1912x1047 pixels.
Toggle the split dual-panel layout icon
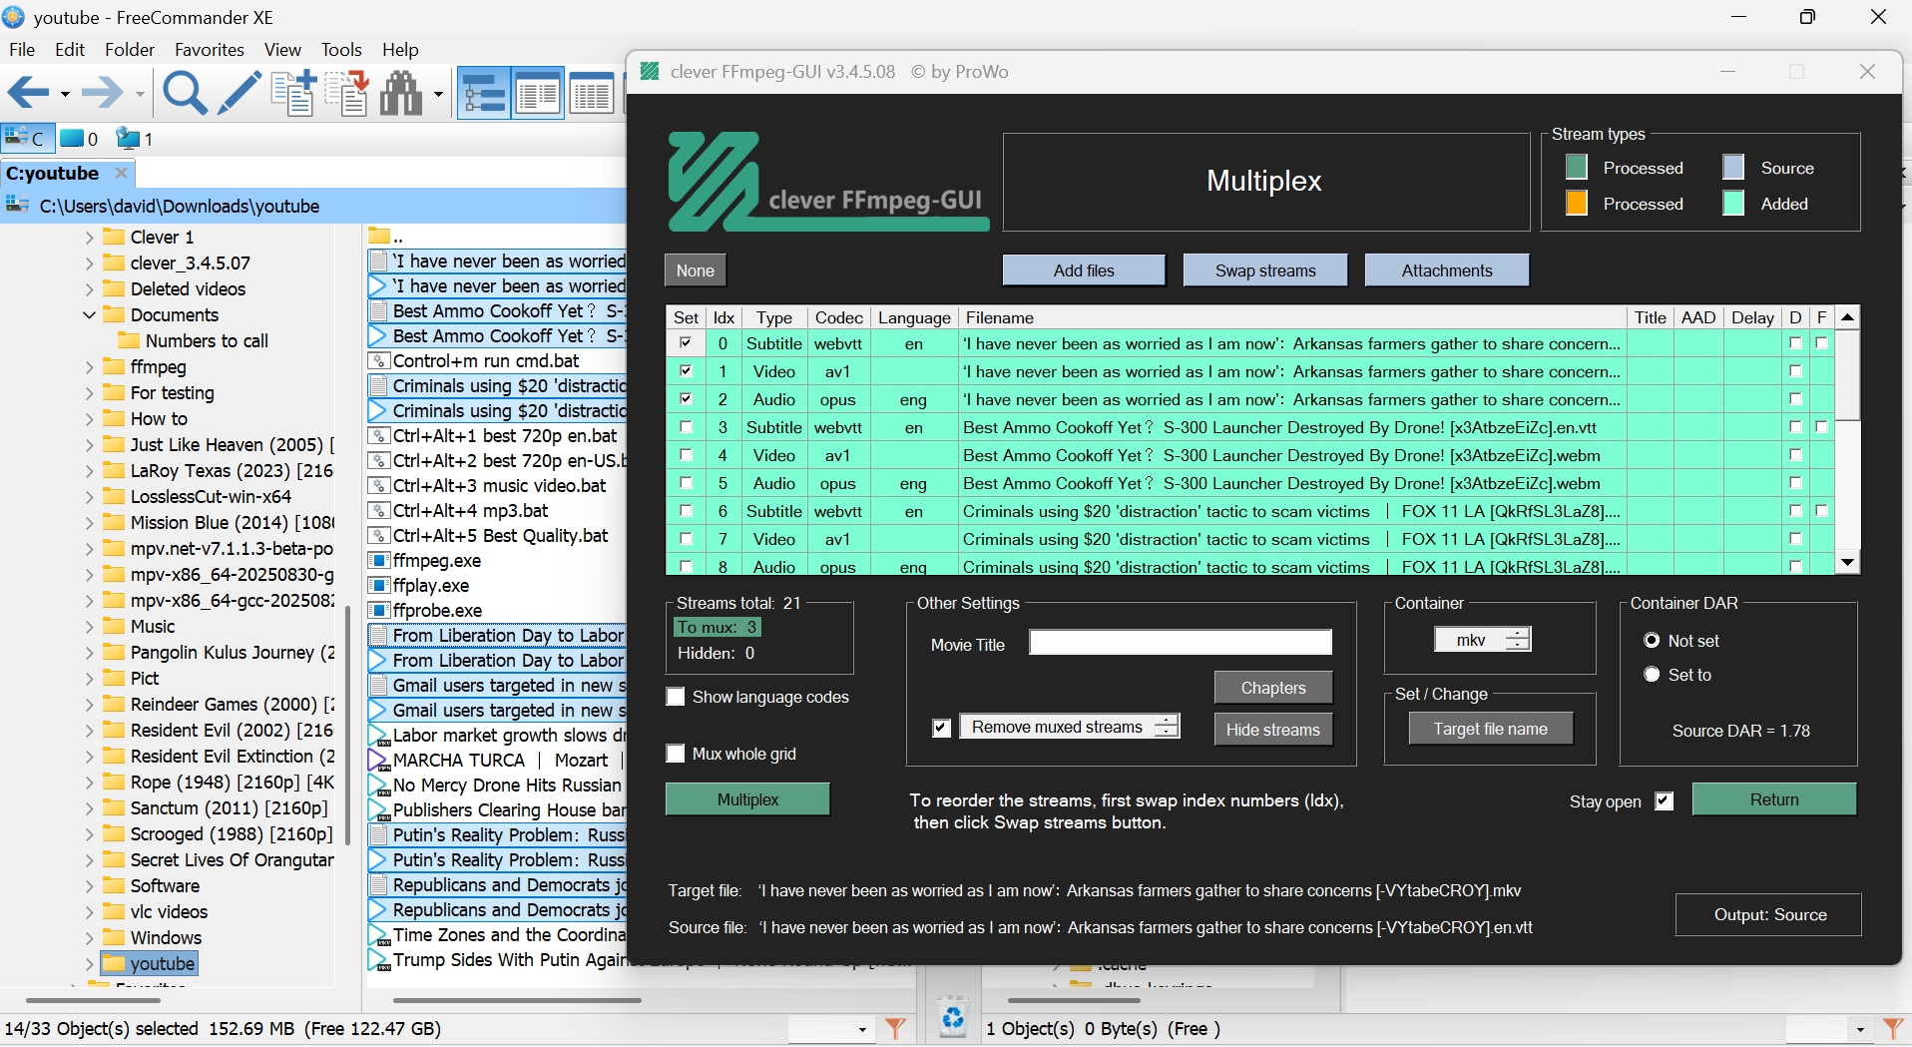click(x=538, y=94)
